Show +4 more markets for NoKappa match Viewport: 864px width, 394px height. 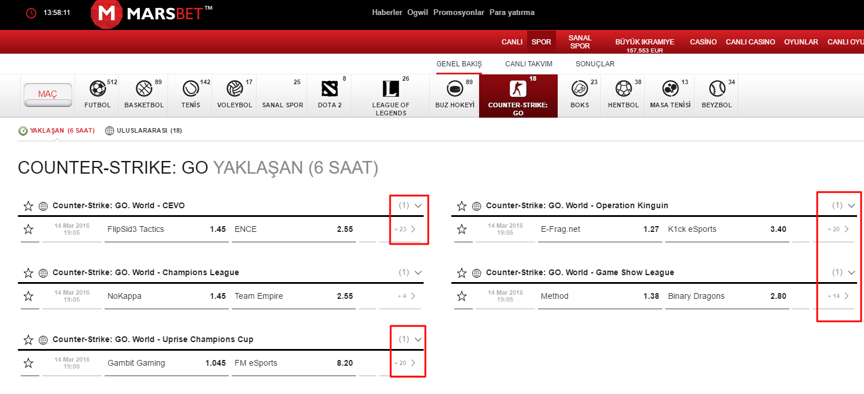tap(407, 296)
